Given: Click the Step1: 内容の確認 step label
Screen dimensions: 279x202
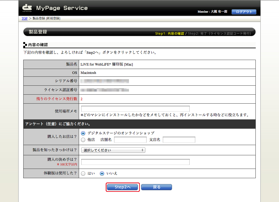Looking at the screenshot, I should [170, 33].
